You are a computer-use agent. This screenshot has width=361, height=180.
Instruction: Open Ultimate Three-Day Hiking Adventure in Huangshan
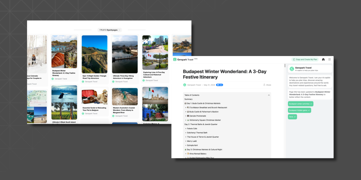coord(123,77)
